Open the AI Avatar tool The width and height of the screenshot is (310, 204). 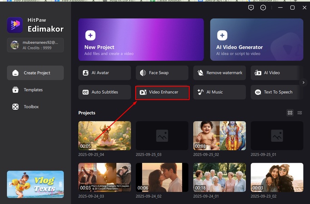click(x=104, y=73)
